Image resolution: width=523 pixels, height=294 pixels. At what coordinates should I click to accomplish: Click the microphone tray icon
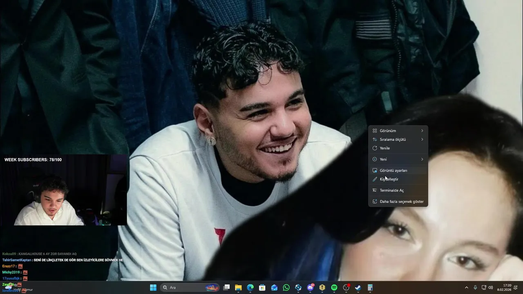point(475,287)
